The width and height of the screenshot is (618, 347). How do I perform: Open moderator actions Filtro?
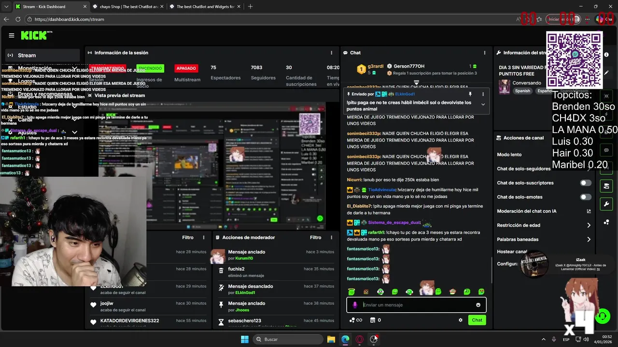tap(315, 237)
